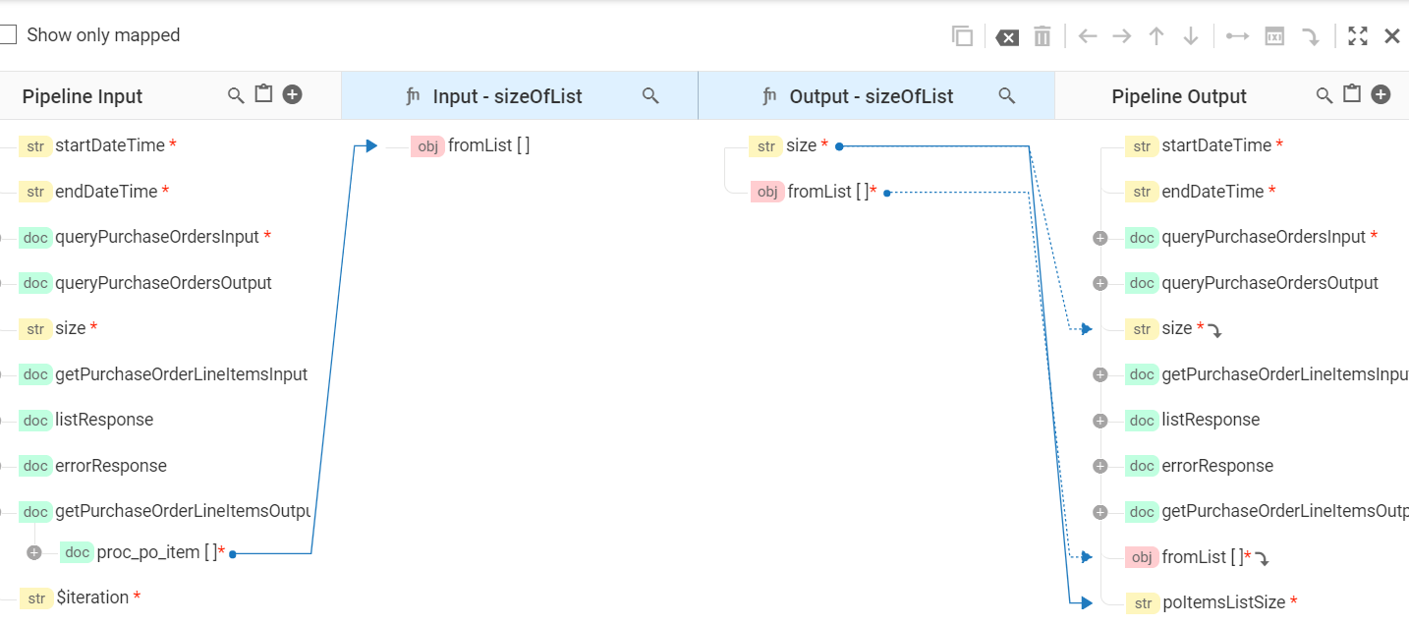Select size in Output - sizeOfList
Image resolution: width=1409 pixels, height=626 pixels.
(801, 145)
